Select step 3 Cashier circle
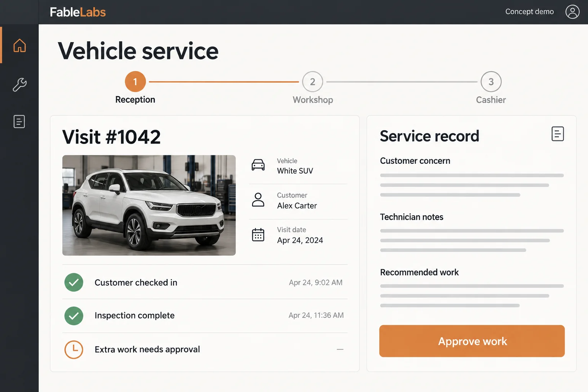The width and height of the screenshot is (588, 392). coord(491,82)
